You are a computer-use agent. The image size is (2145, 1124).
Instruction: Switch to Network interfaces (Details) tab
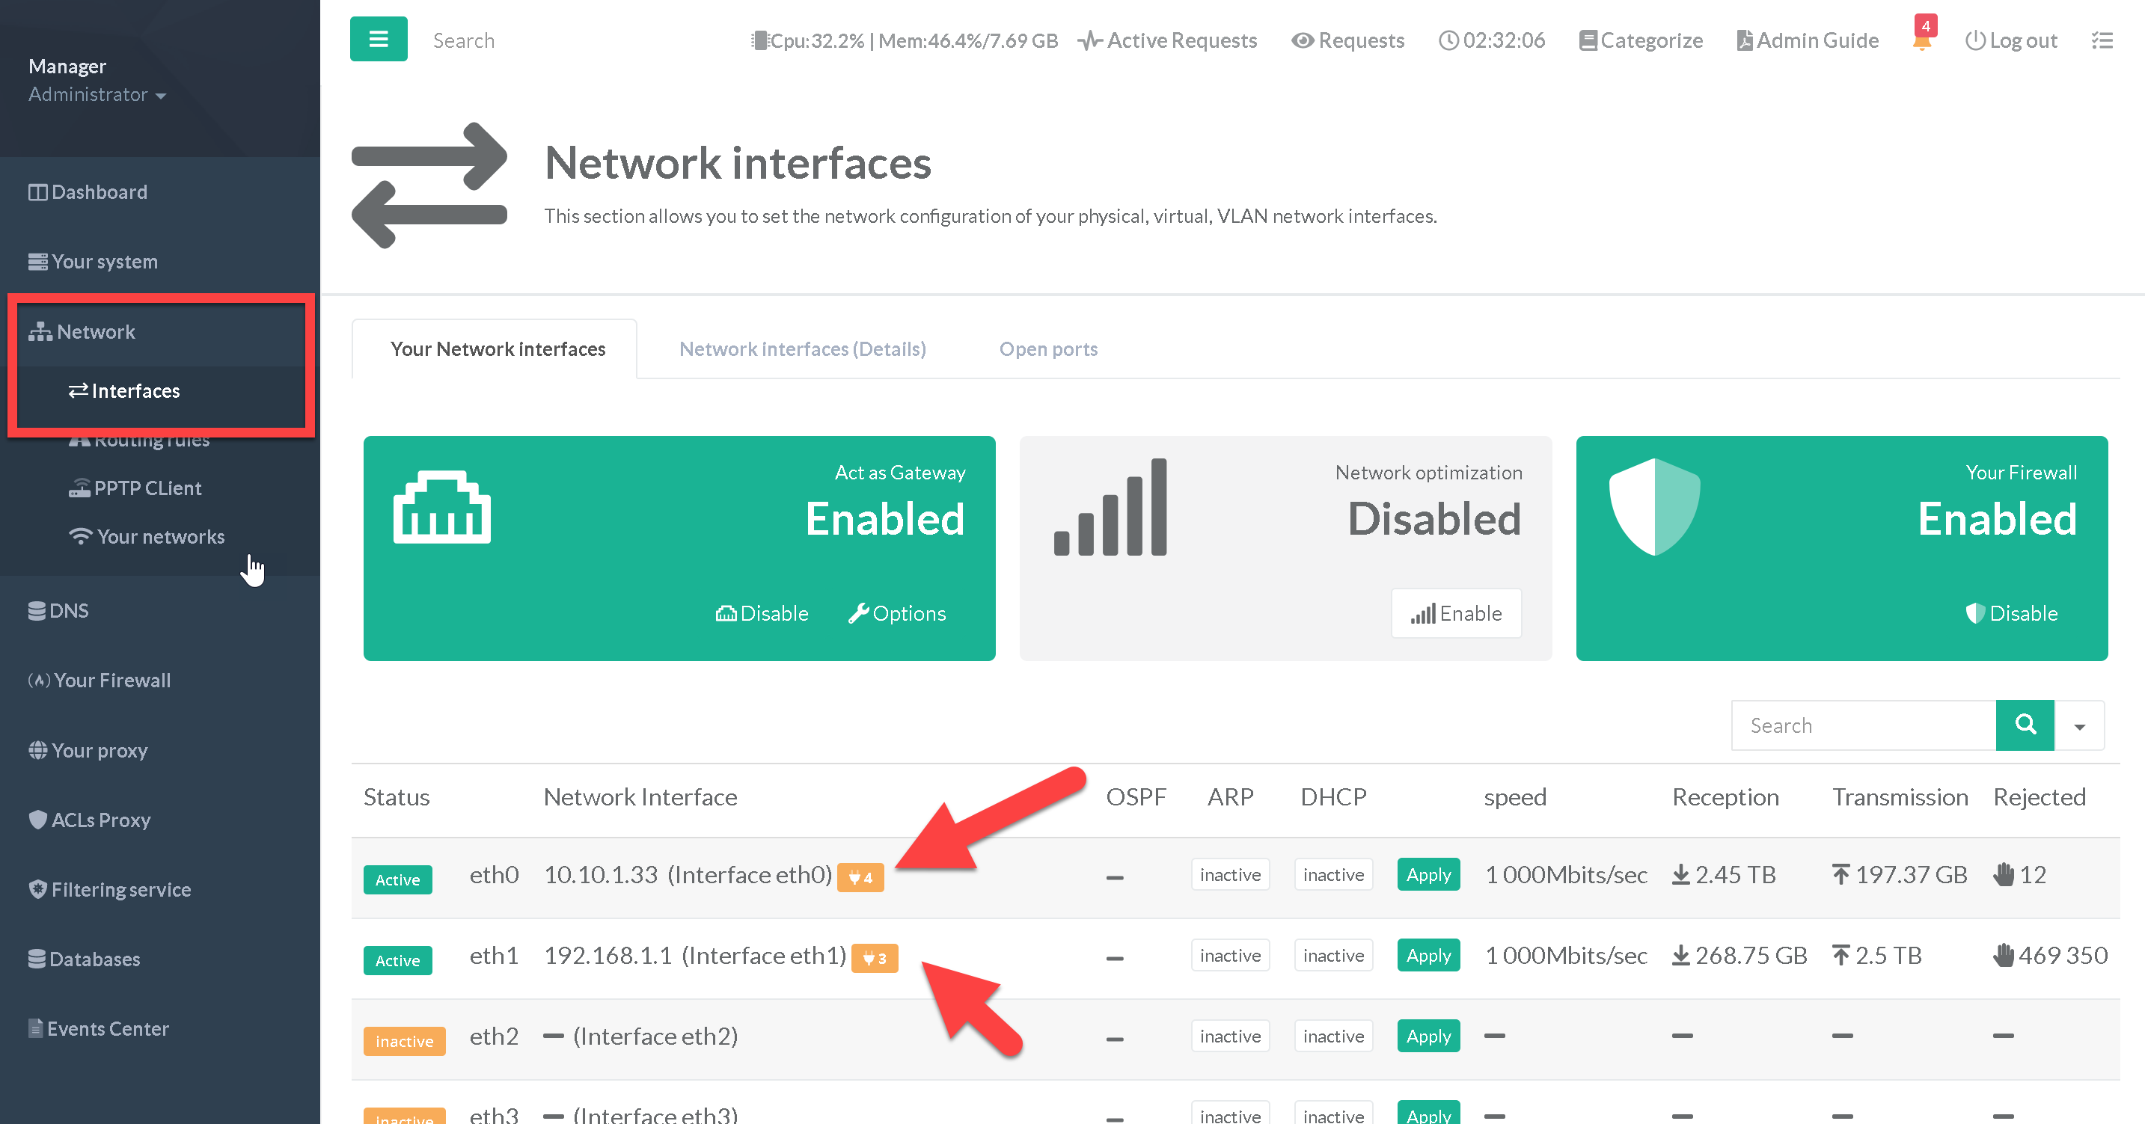(802, 348)
